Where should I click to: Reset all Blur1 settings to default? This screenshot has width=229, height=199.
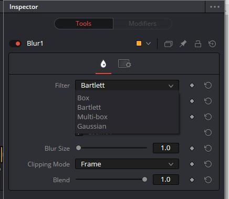[x=212, y=44]
